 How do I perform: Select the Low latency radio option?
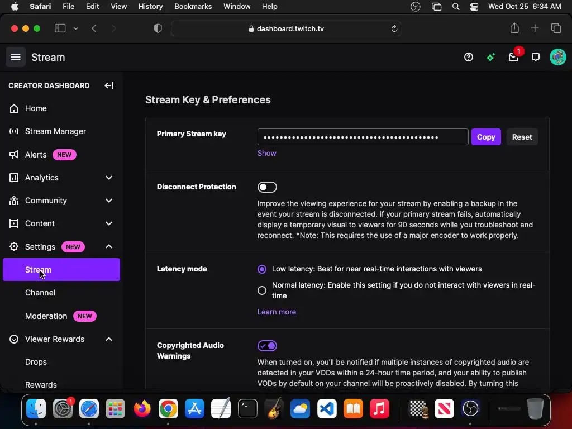[262, 269]
